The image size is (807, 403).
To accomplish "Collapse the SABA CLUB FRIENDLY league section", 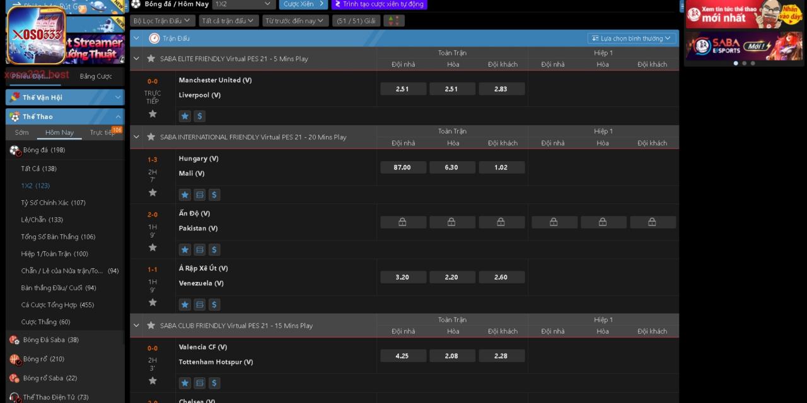I will pyautogui.click(x=136, y=326).
